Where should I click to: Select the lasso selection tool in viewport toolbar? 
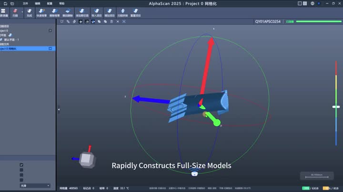pos(62,21)
